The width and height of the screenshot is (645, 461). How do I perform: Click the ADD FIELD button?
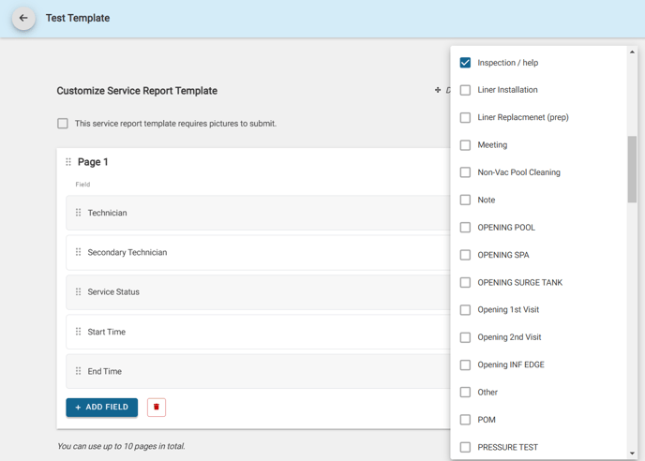point(102,408)
